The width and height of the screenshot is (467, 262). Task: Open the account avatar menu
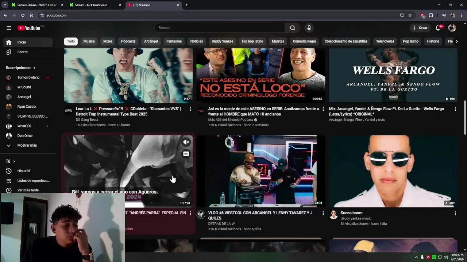(452, 28)
